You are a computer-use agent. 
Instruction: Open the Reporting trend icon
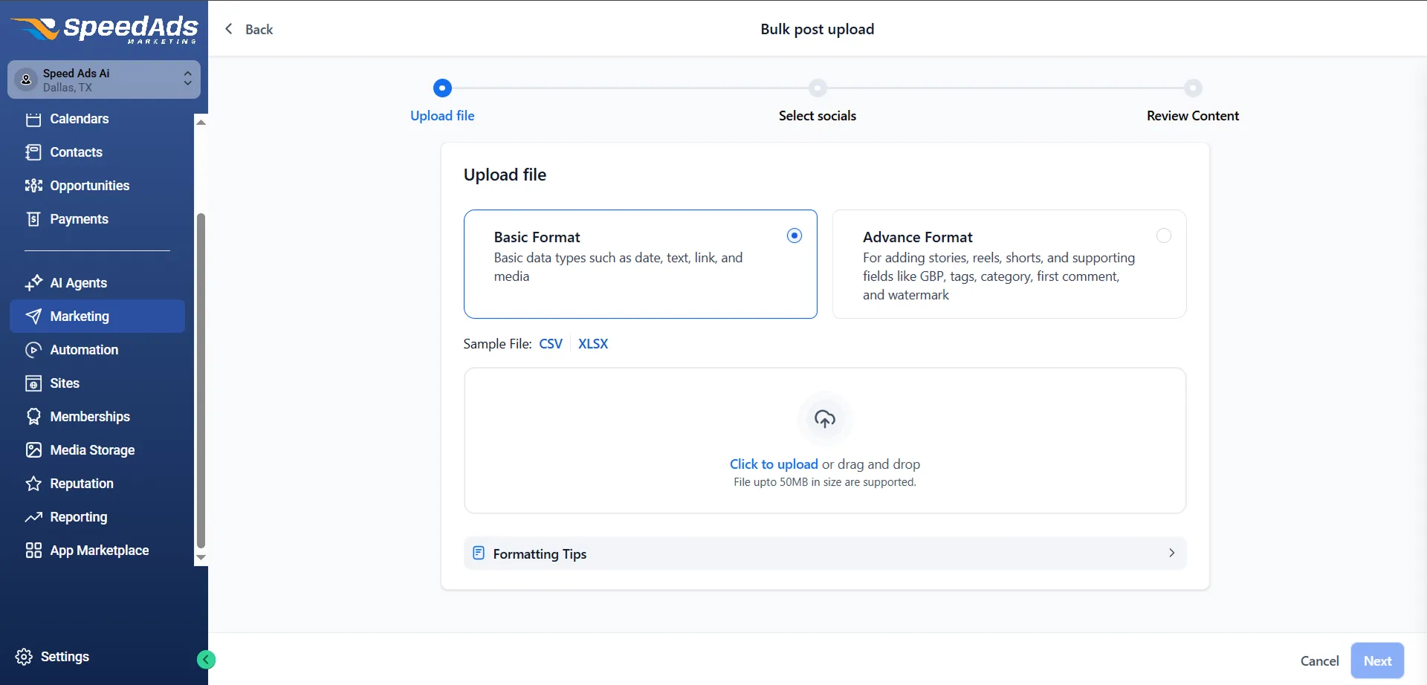coord(33,517)
